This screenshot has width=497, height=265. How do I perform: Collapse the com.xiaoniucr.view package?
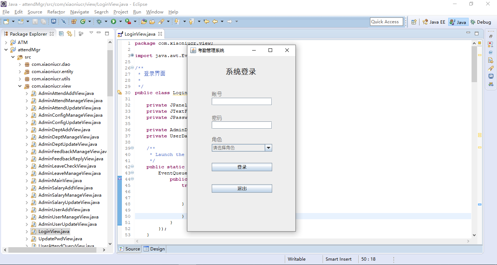(x=20, y=86)
